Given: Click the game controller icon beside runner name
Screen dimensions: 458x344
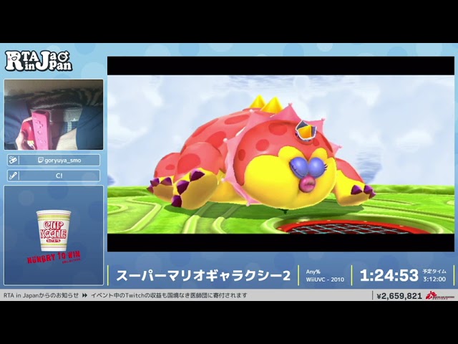Looking at the screenshot, I should pyautogui.click(x=13, y=160).
